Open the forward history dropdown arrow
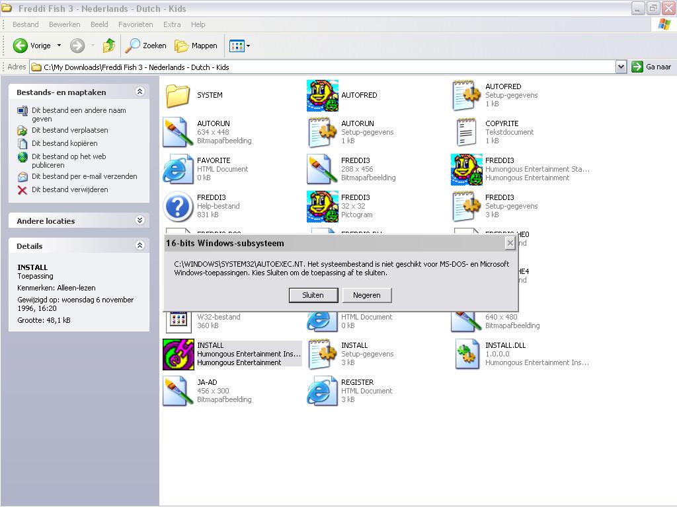The image size is (677, 507). [93, 46]
